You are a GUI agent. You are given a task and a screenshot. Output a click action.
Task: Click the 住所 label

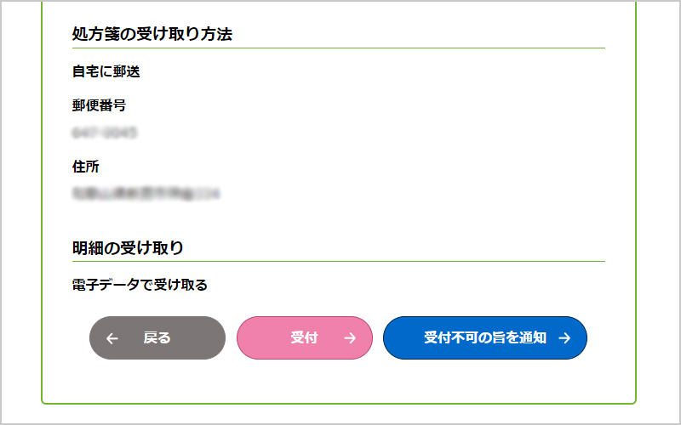coord(86,167)
